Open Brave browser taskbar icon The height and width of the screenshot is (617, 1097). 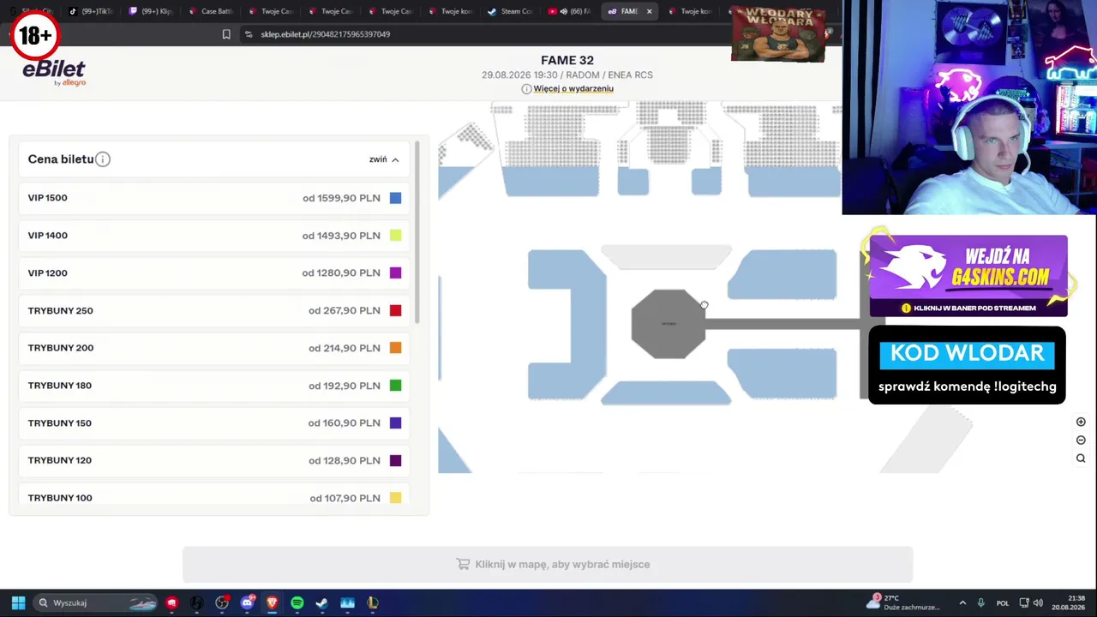pyautogui.click(x=272, y=602)
